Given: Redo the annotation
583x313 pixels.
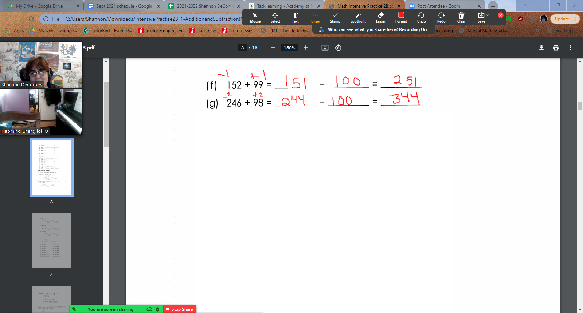Looking at the screenshot, I should [441, 17].
